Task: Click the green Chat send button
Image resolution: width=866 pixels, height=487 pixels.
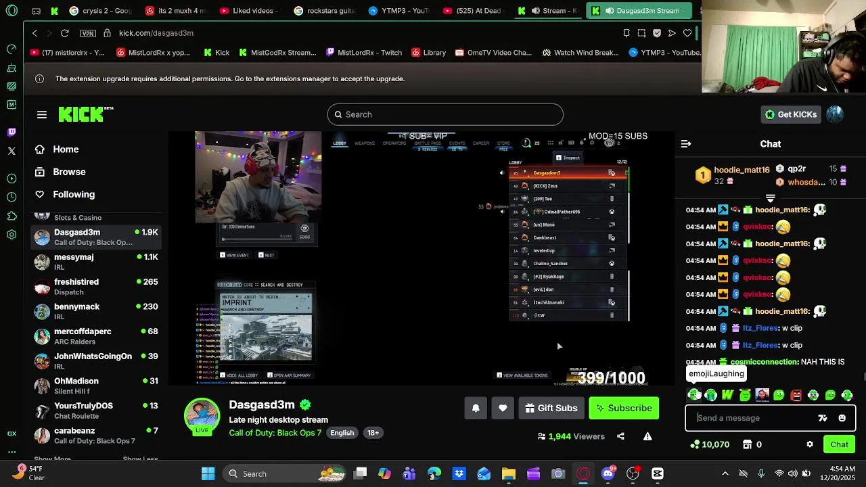Action: click(839, 444)
